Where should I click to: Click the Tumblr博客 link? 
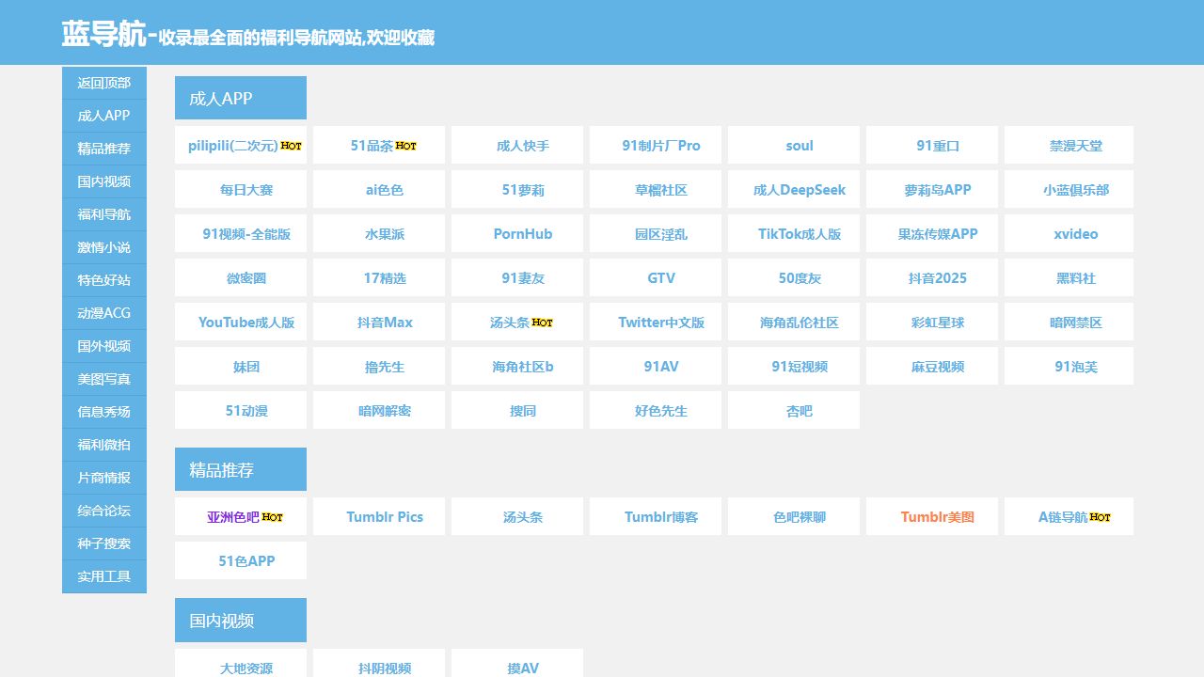(661, 517)
